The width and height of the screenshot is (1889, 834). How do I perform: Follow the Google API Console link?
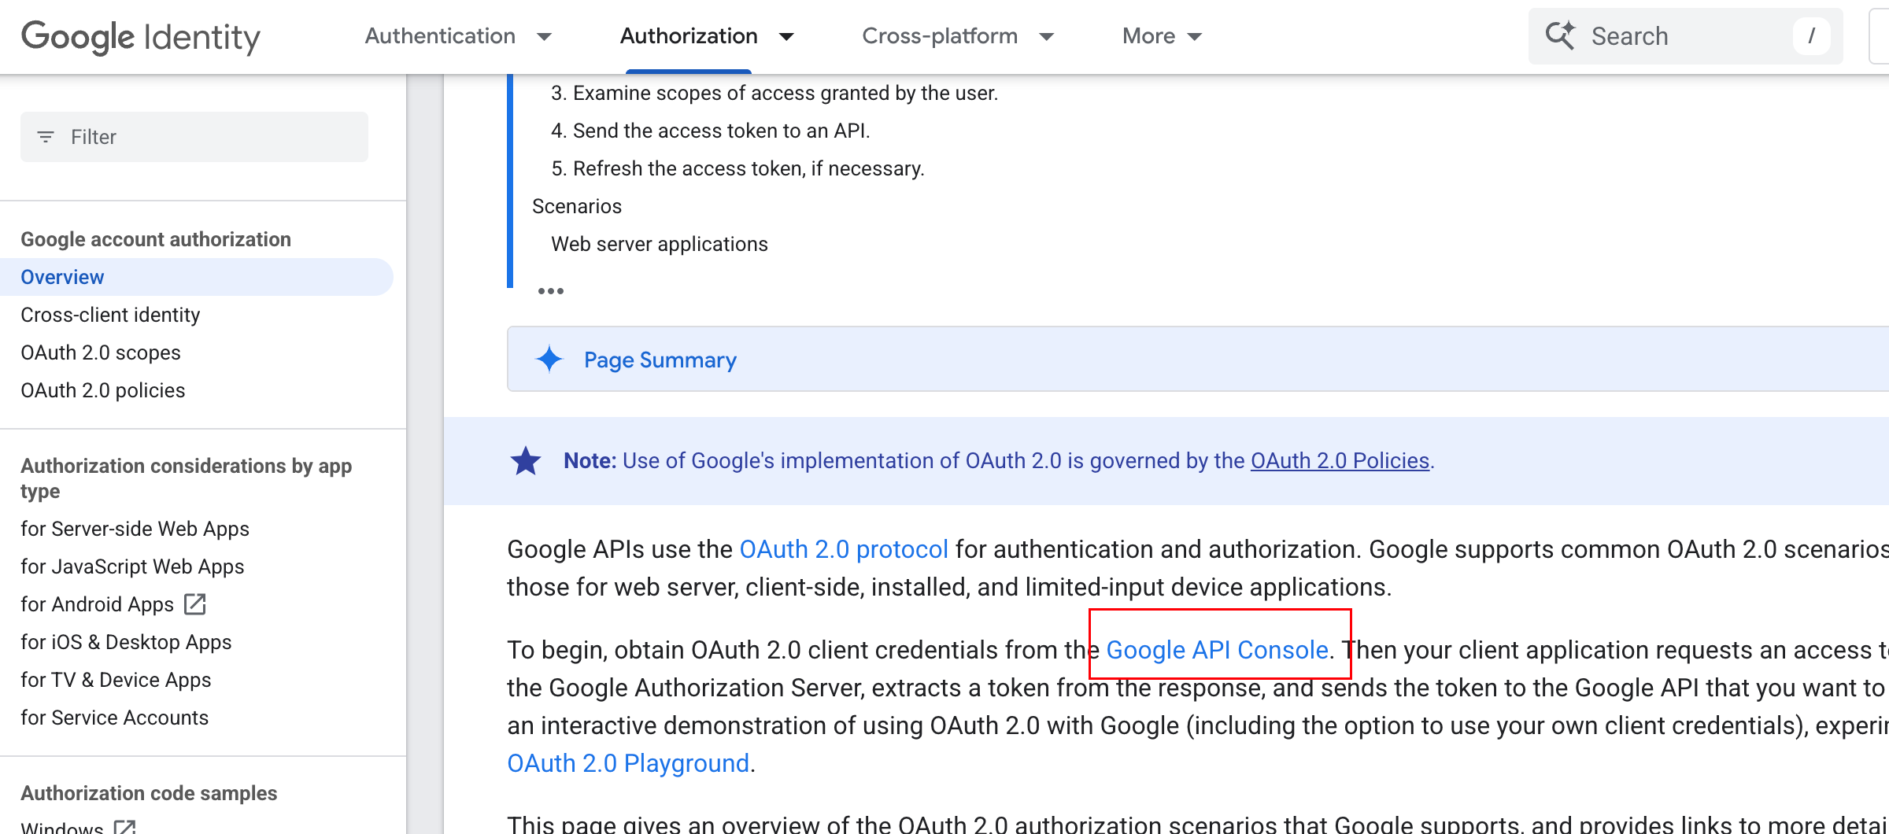coord(1217,650)
